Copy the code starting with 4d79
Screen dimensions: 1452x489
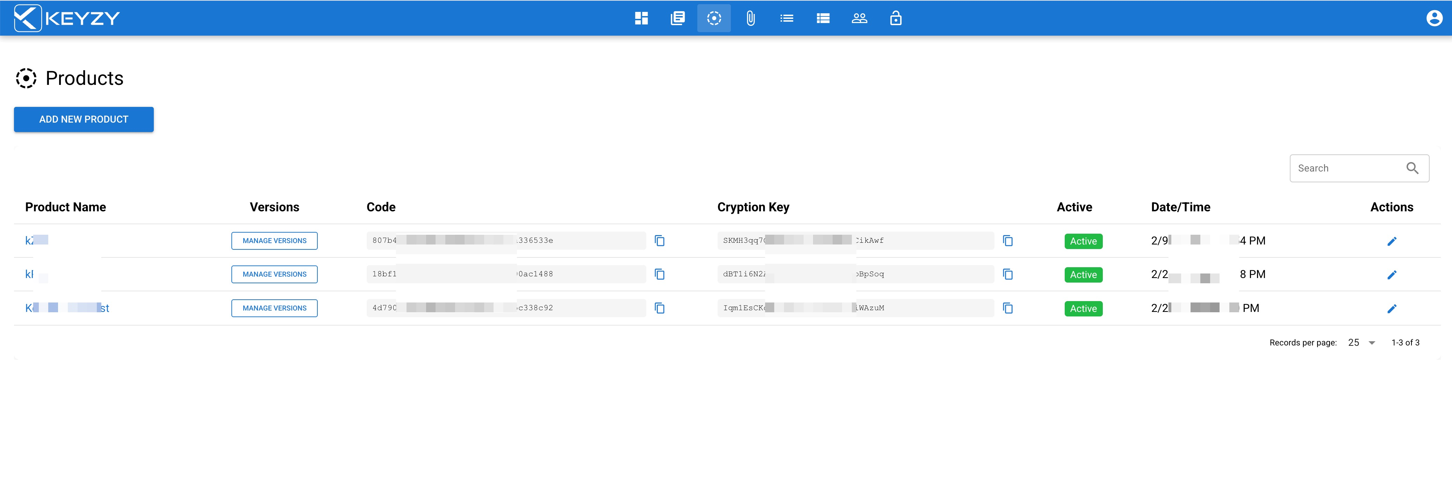660,308
